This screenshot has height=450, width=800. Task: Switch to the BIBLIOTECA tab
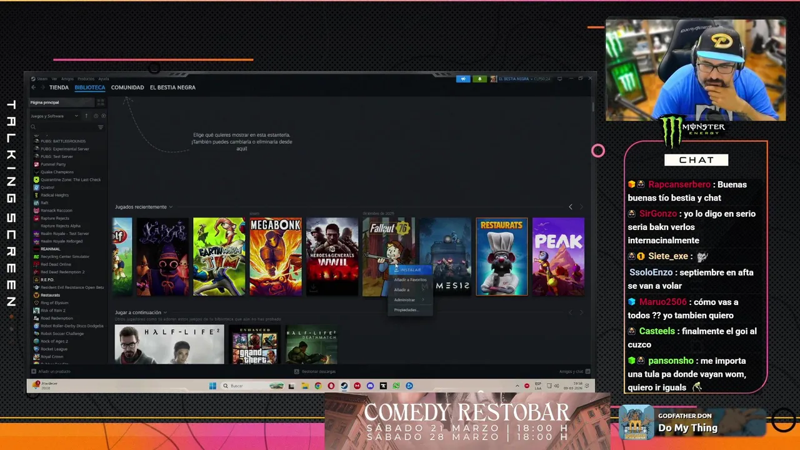(x=90, y=87)
